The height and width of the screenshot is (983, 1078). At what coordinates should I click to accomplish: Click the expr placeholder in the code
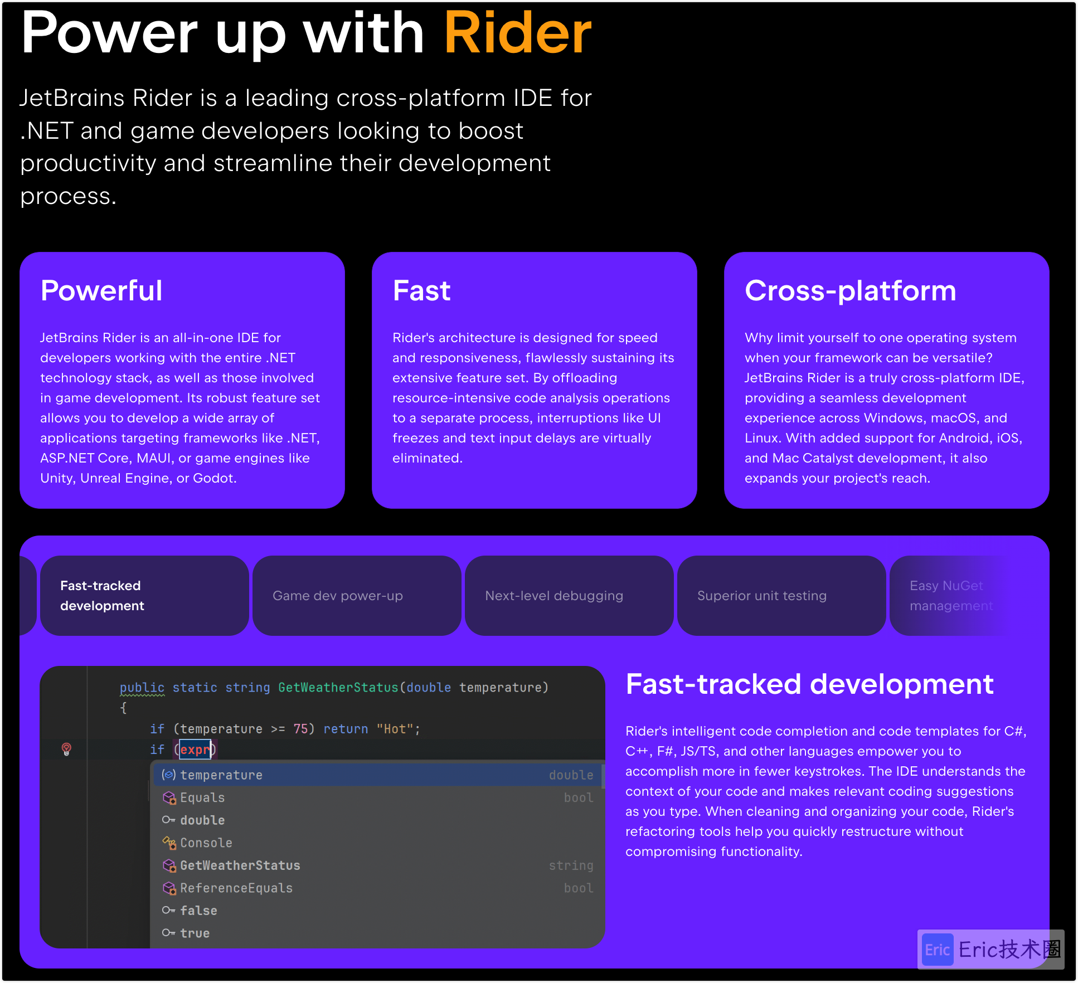195,750
